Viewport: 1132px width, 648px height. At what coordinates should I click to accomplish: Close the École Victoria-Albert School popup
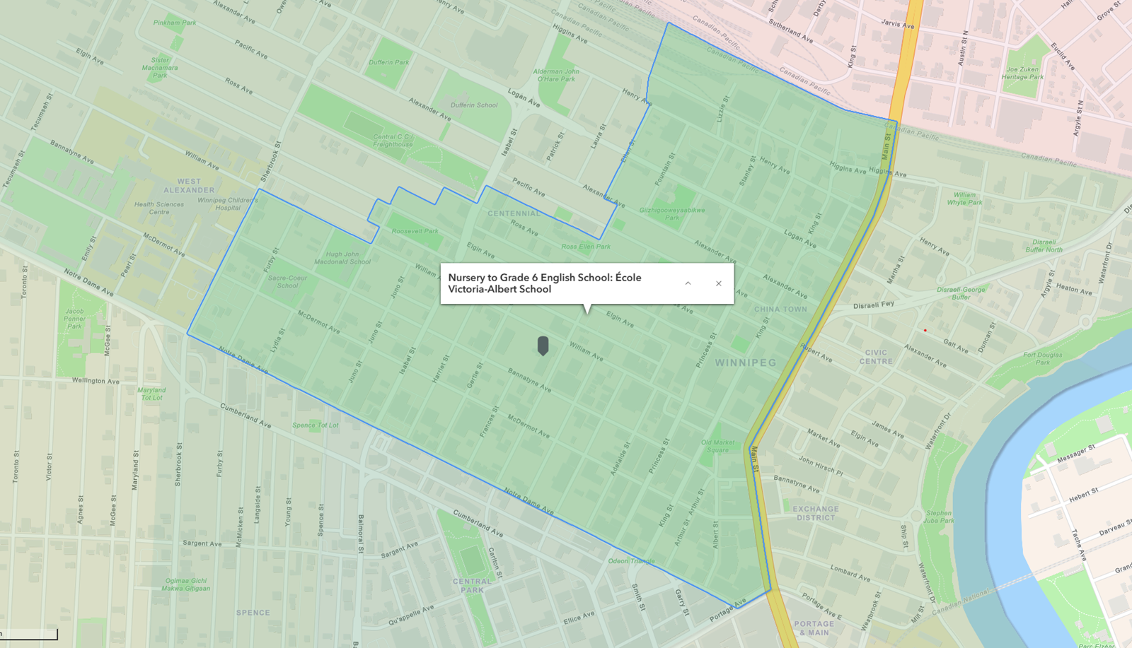(x=717, y=282)
